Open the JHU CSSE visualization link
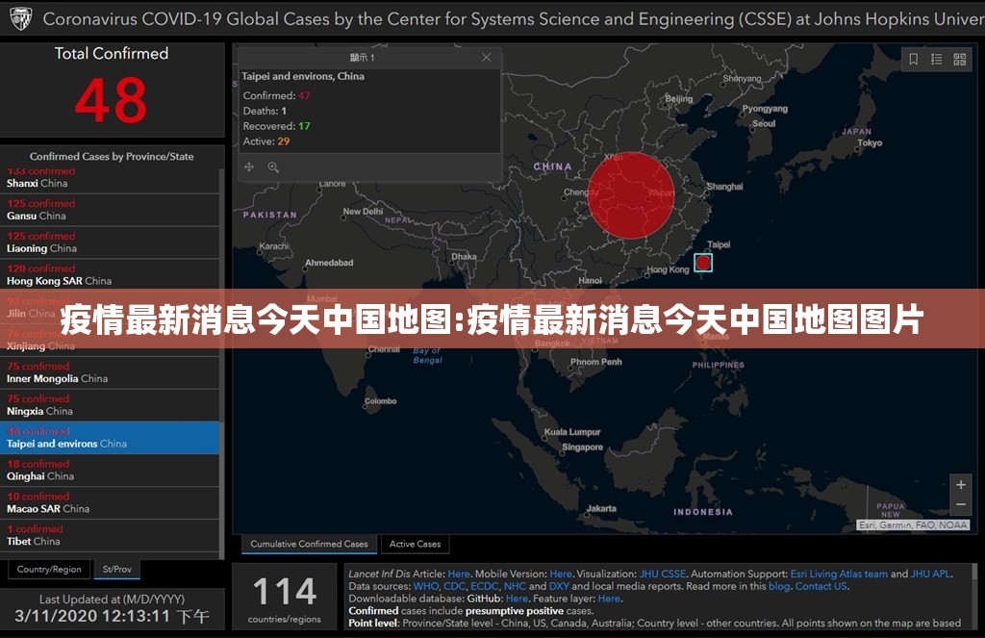This screenshot has height=638, width=985. [663, 574]
